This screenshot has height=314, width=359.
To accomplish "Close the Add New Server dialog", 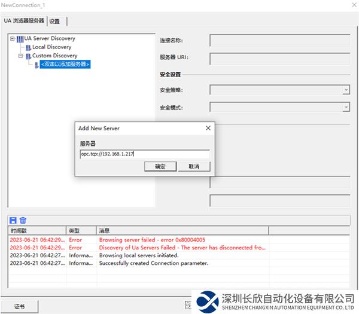I will coord(208,128).
